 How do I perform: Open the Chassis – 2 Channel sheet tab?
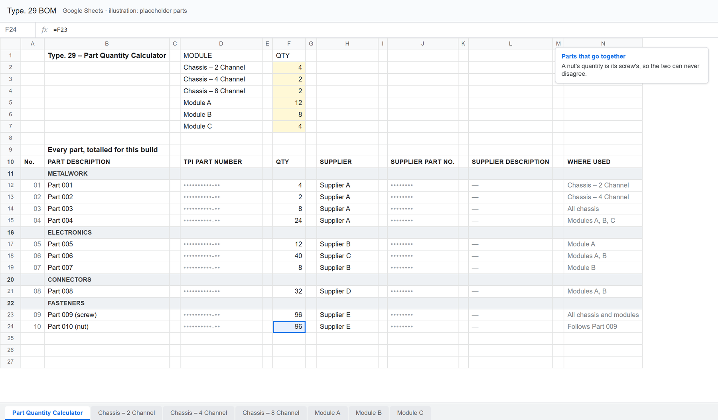pyautogui.click(x=126, y=413)
